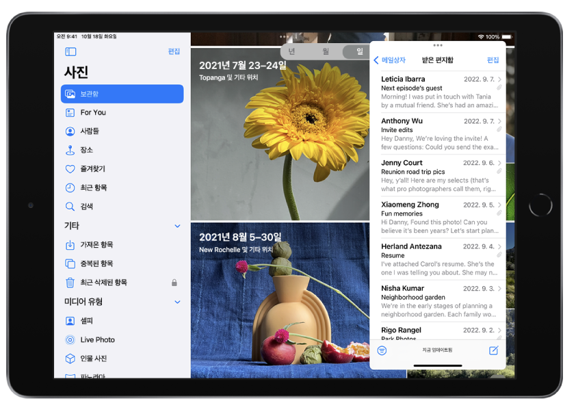Image resolution: width=576 pixels, height=412 pixels.
Task: Click the 최근 삭제된 항목 trash icon
Action: tap(70, 283)
